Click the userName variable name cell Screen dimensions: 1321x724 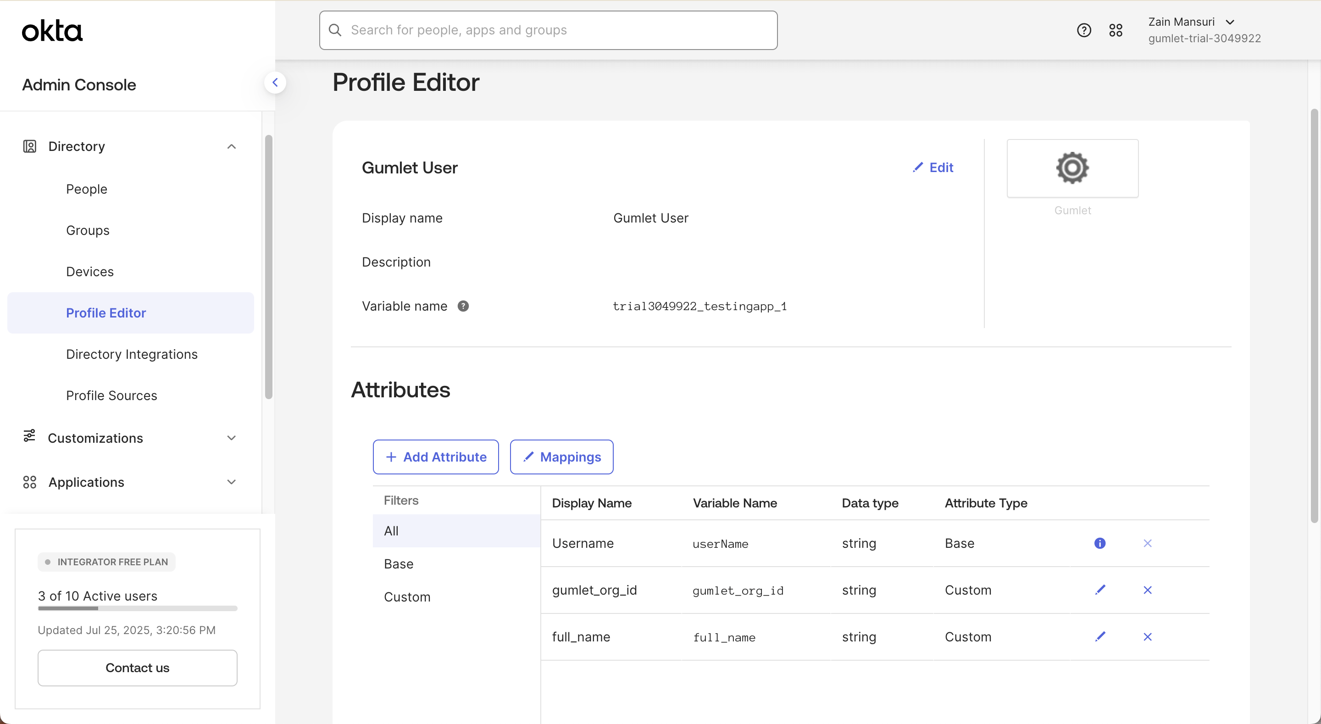pos(720,543)
